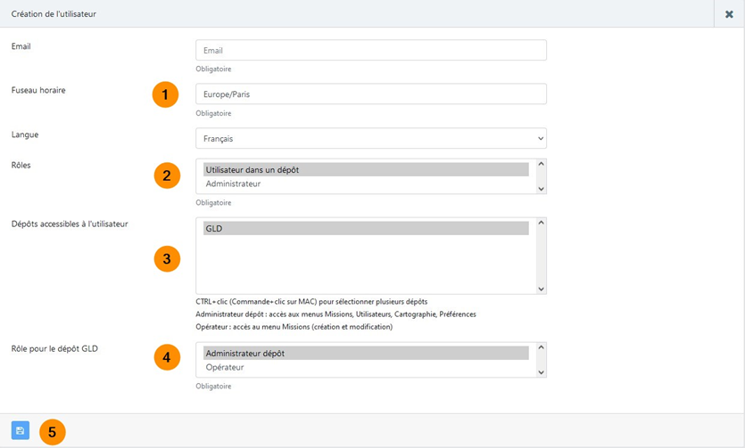Select 'Utilisateur dans un dépôt' role
745x448 pixels.
366,169
